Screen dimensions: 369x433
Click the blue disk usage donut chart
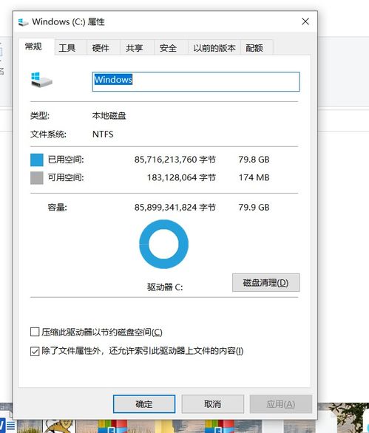coord(164,244)
